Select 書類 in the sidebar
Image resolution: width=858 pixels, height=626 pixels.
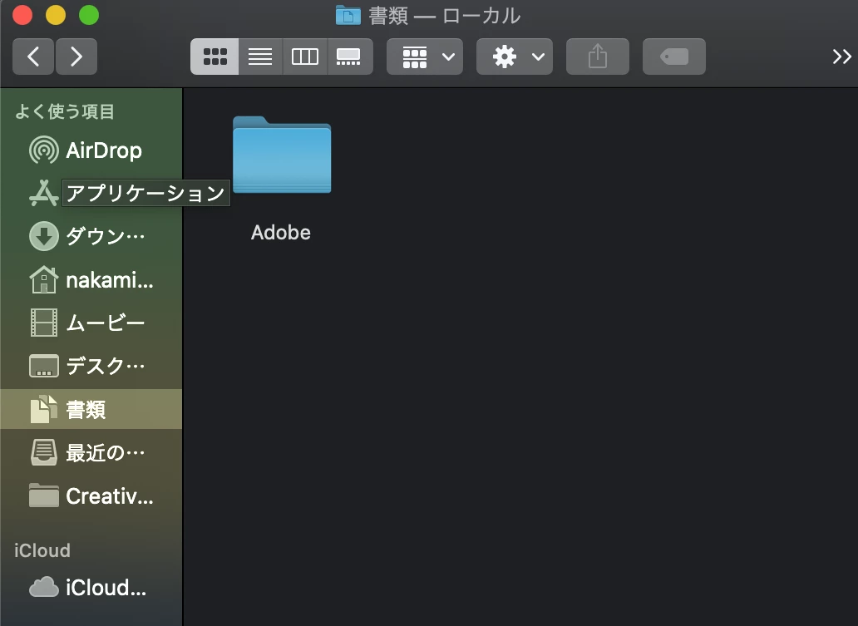pos(86,409)
